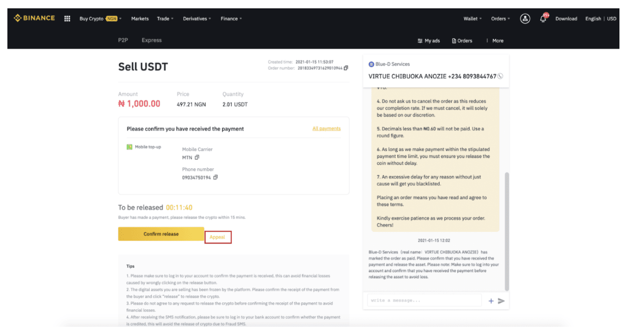This screenshot has width=625, height=336.
Task: Select the 2021-01-15 12:02 chat timestamp
Action: point(434,240)
